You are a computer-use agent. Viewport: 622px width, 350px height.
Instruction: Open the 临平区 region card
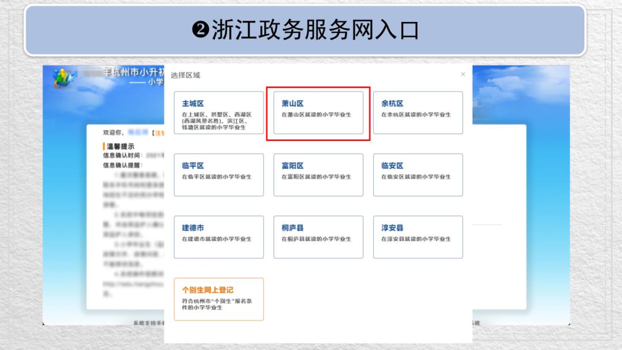coord(219,175)
